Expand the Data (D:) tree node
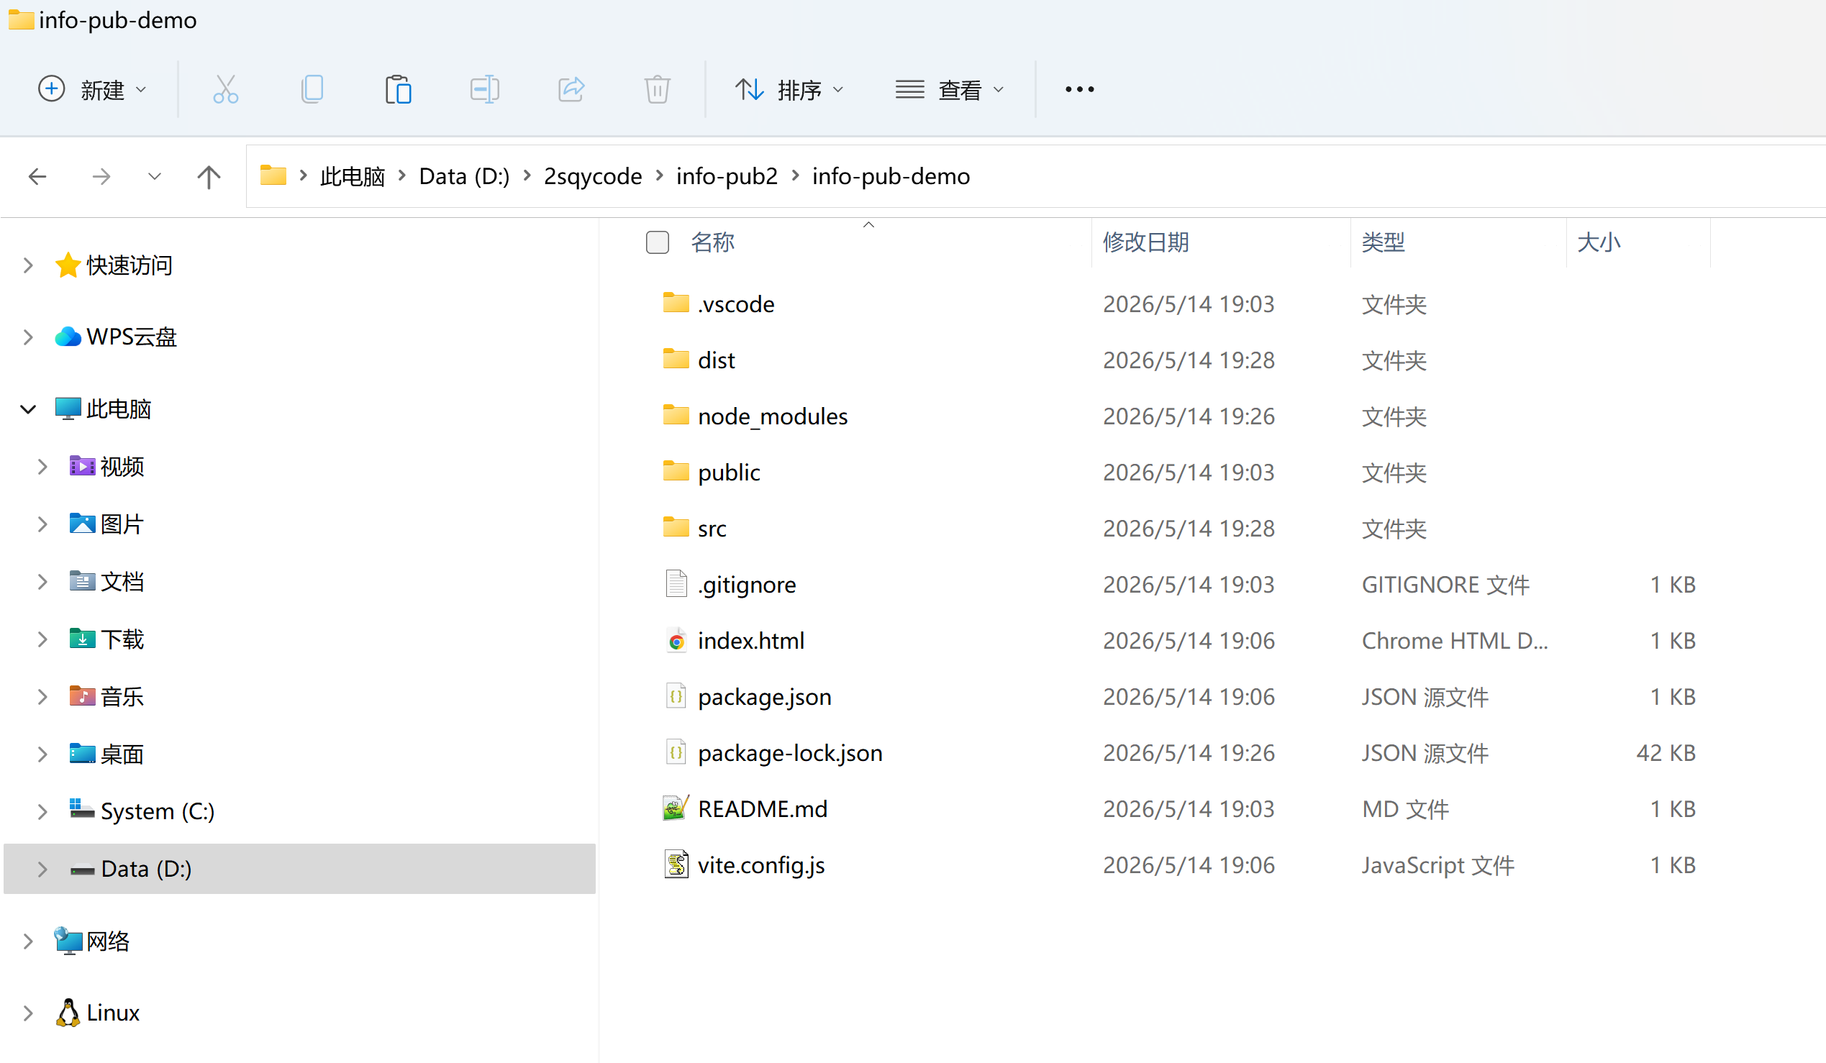The width and height of the screenshot is (1826, 1063). (x=42, y=869)
